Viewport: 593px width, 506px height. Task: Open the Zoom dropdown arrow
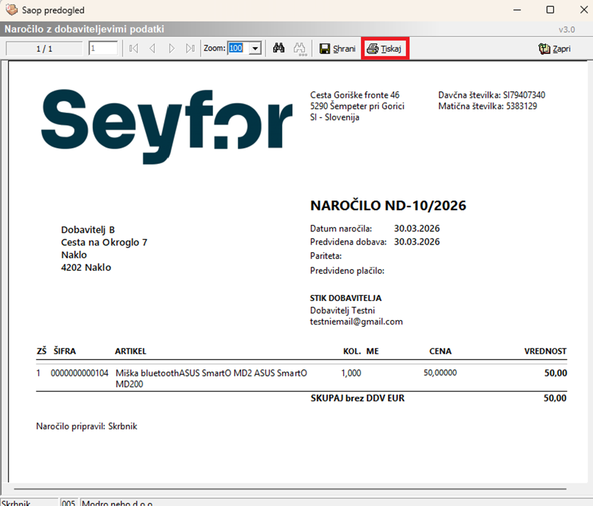coord(256,48)
